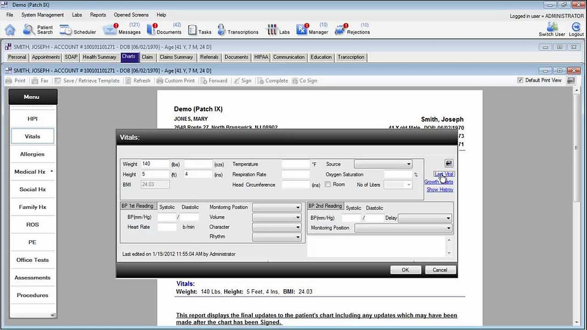The width and height of the screenshot is (587, 330).
Task: Click Co Sign
Action: [x=304, y=81]
